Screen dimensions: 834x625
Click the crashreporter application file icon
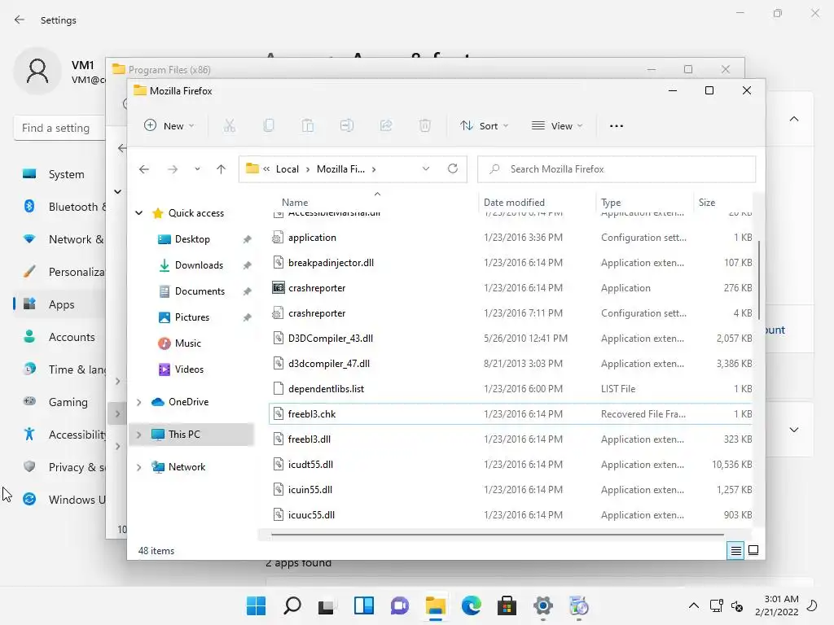coord(279,287)
